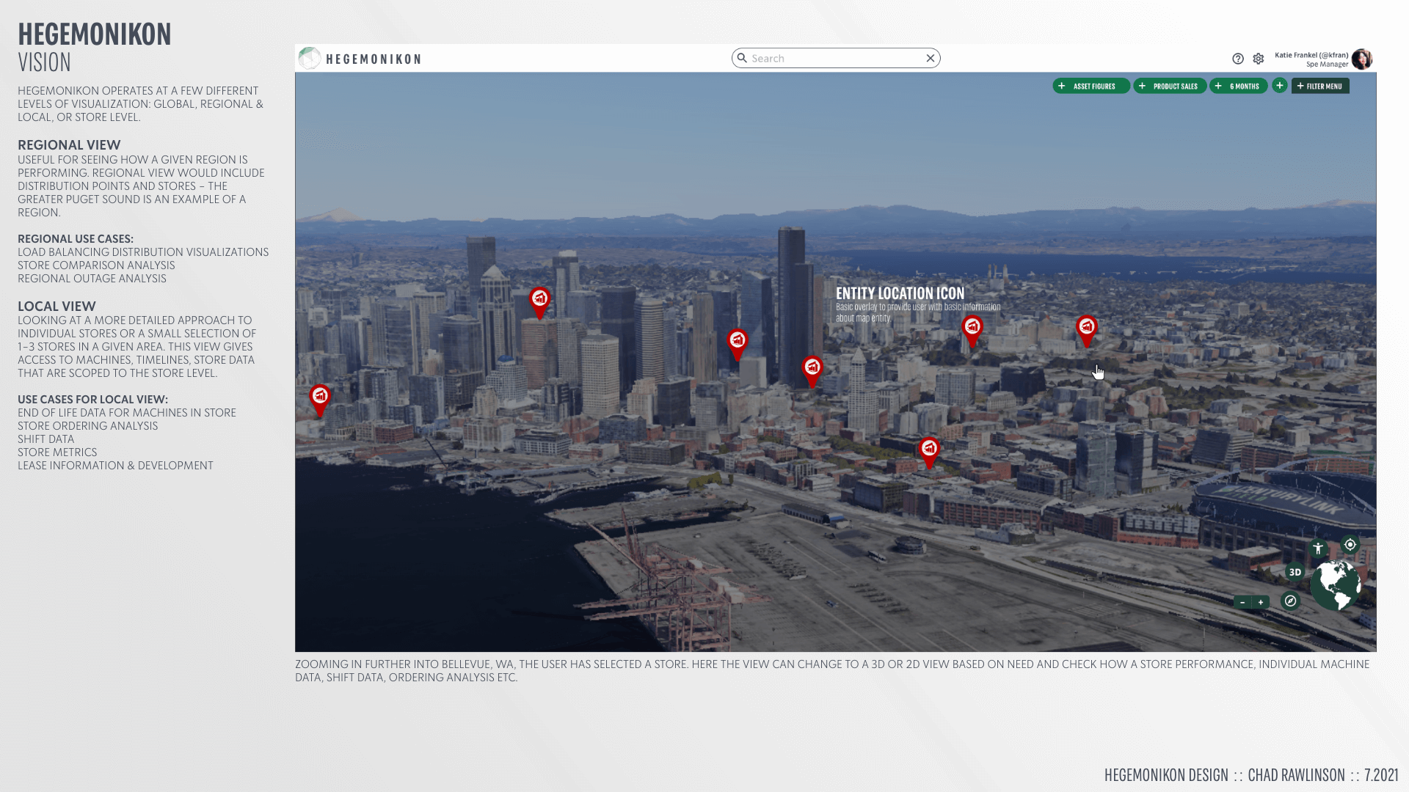Expand the 6 Months filter pill
This screenshot has height=792, width=1409.
click(x=1239, y=87)
